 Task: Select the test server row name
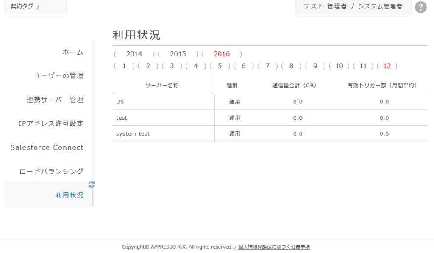point(122,118)
